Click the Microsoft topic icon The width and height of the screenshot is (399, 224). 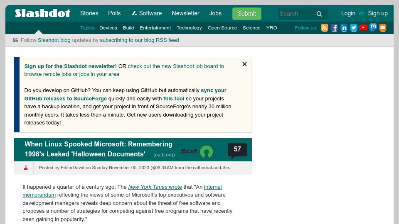click(189, 151)
